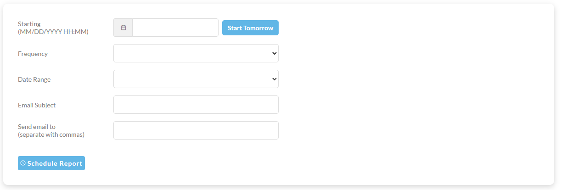Expand the Frequency select arrow
Image resolution: width=561 pixels, height=190 pixels.
[x=275, y=53]
